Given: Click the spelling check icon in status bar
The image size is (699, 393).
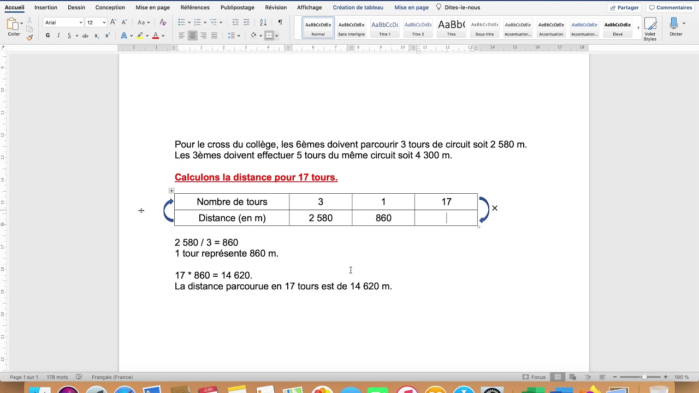Looking at the screenshot, I should (x=79, y=377).
